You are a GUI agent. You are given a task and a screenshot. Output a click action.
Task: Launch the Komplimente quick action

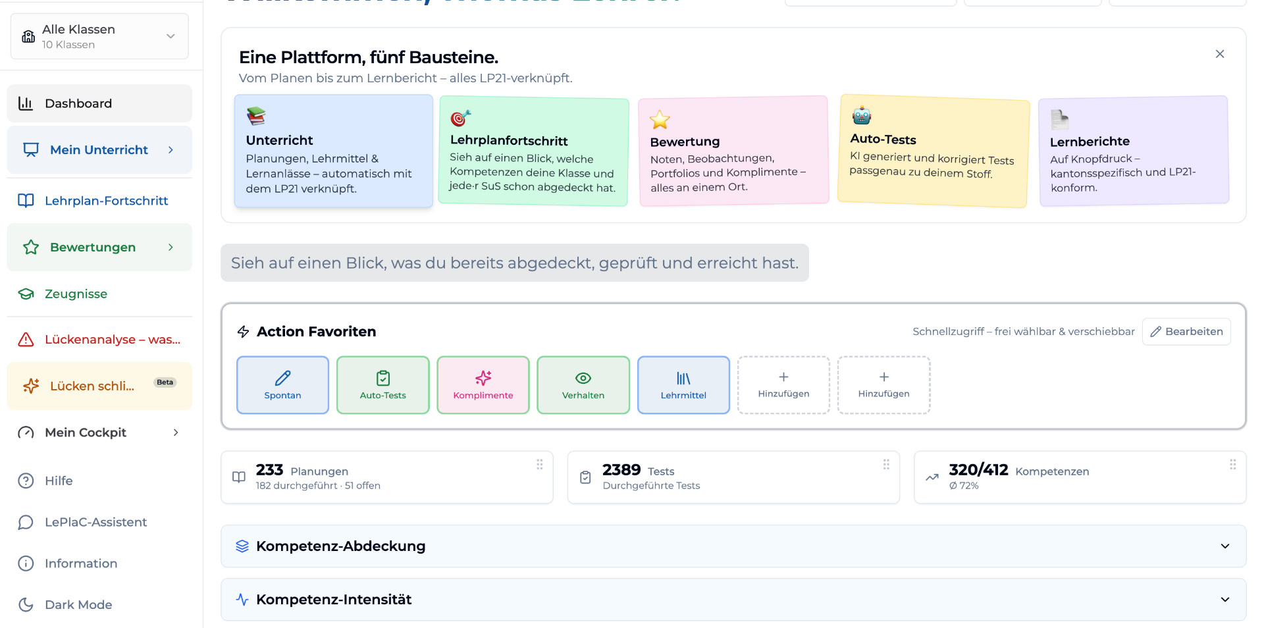click(x=483, y=385)
